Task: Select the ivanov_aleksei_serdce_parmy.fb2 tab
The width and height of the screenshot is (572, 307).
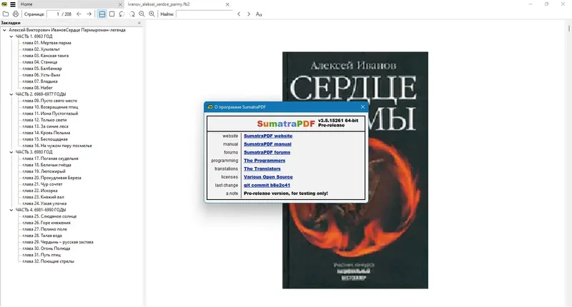Action: [x=159, y=4]
